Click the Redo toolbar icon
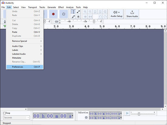 pos(105,17)
